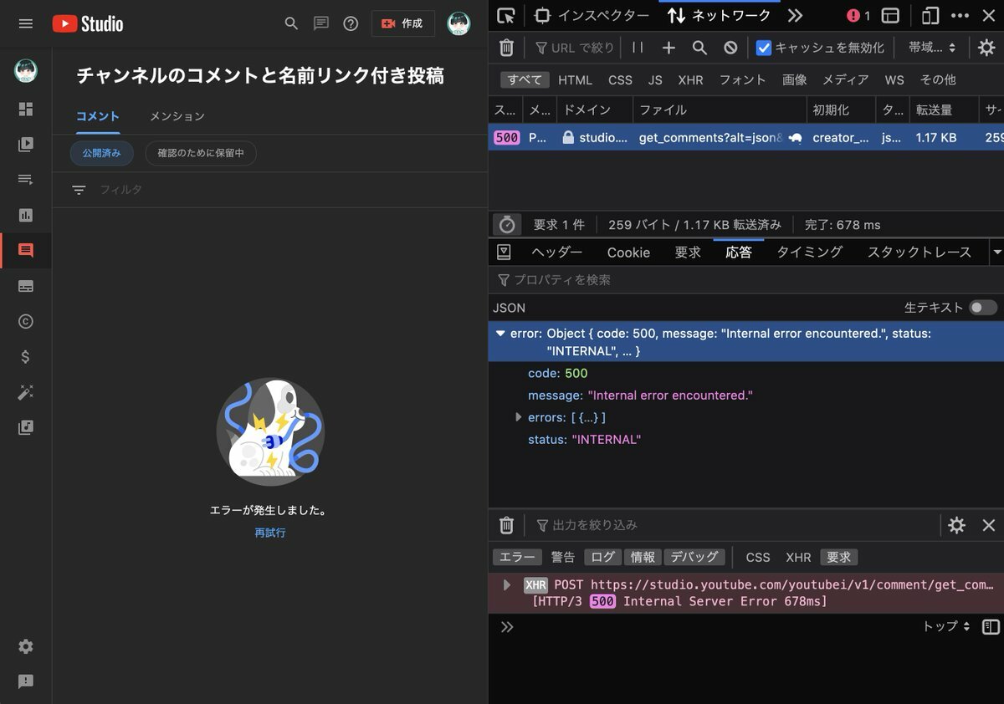Image resolution: width=1004 pixels, height=704 pixels.
Task: Open the Analytics icon in sidebar
Action: pos(26,216)
